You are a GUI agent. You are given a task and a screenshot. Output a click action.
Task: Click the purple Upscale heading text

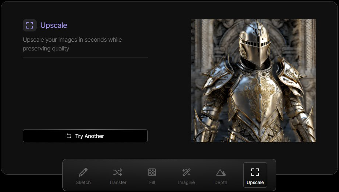(x=54, y=25)
